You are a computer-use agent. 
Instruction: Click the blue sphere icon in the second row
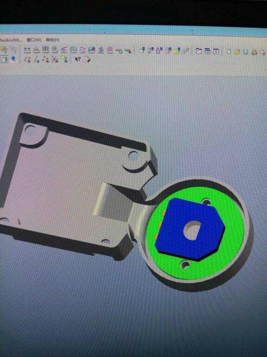point(13,59)
